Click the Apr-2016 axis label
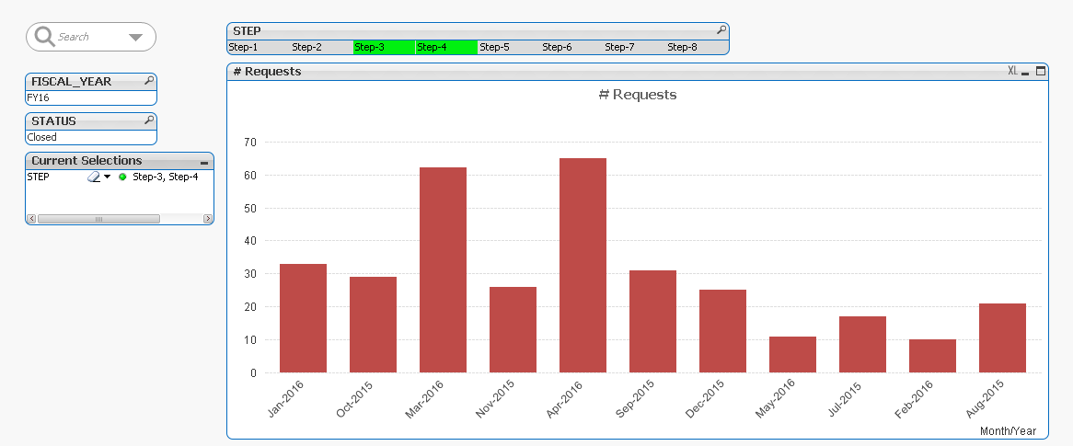1073x446 pixels. click(x=564, y=399)
